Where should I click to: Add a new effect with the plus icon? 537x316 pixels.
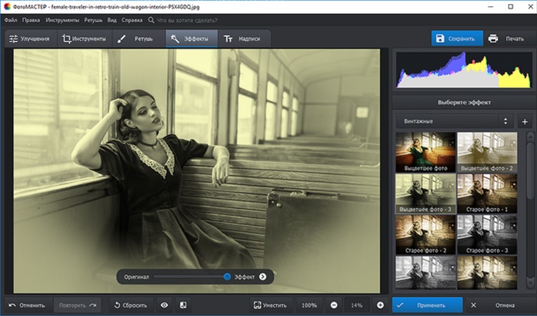click(524, 122)
